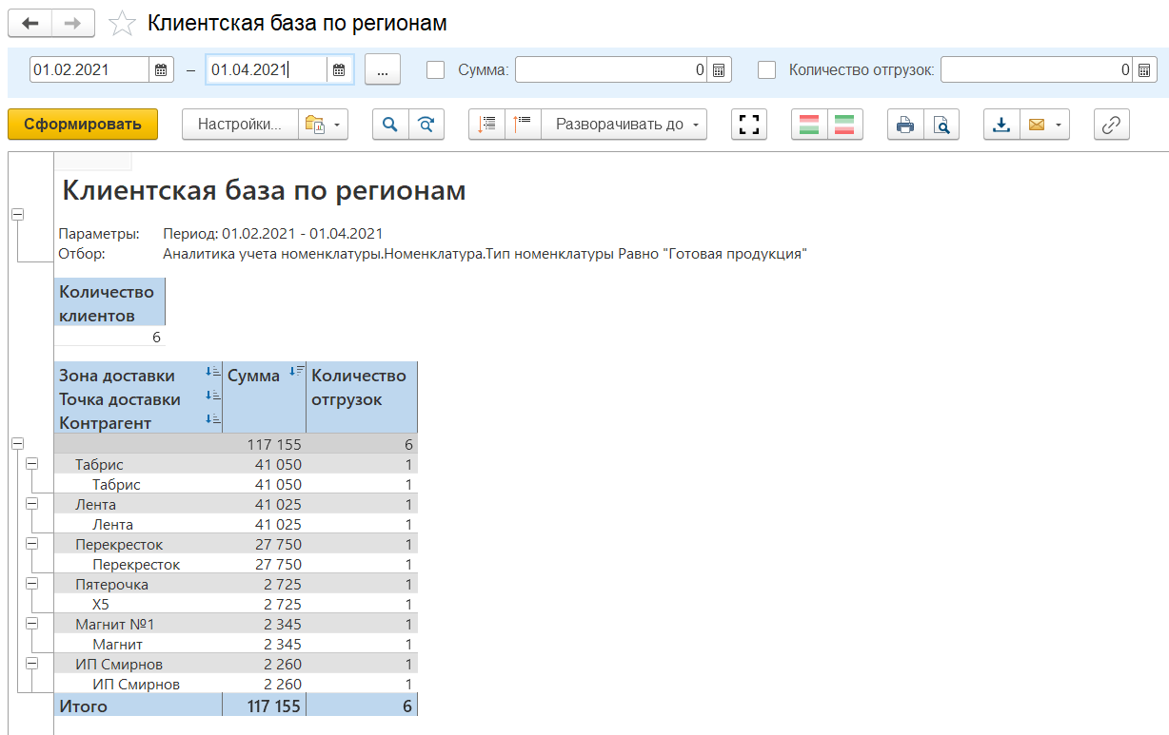Navigate back with the left arrow
Viewport: 1169px width, 735px height.
[x=30, y=23]
